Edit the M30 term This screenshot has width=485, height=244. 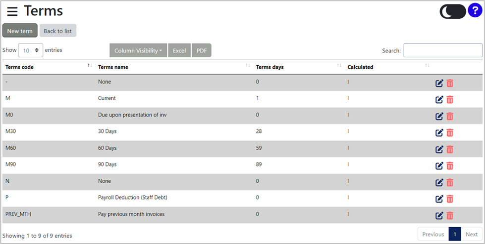(439, 133)
